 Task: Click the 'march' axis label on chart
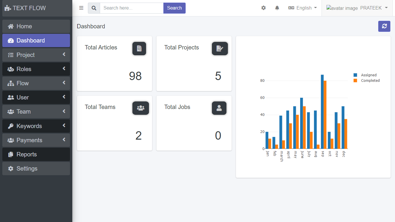point(281,156)
